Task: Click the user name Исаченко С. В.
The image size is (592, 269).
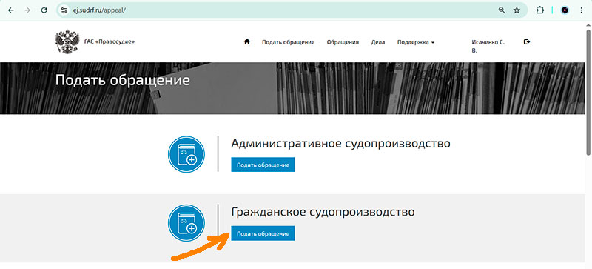Action: click(x=488, y=46)
